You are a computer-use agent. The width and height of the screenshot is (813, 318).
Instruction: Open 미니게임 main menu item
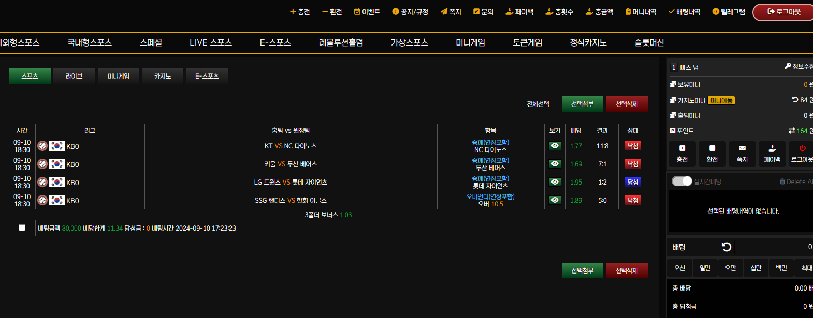(470, 42)
